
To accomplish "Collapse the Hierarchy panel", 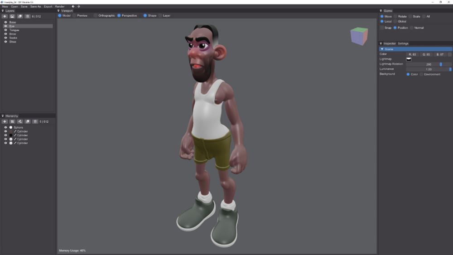I will (x=3, y=116).
